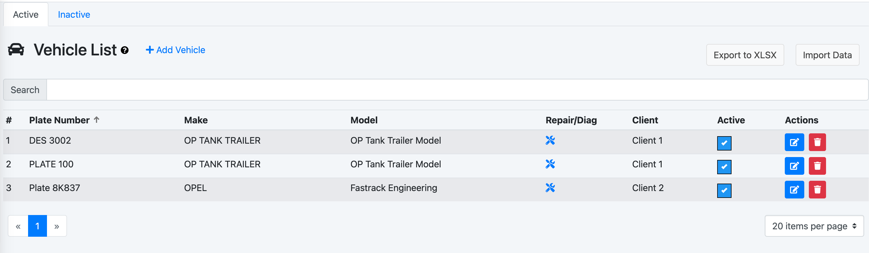This screenshot has width=869, height=253.
Task: Open repair/diag wrench for PLATE 100
Action: 550,164
